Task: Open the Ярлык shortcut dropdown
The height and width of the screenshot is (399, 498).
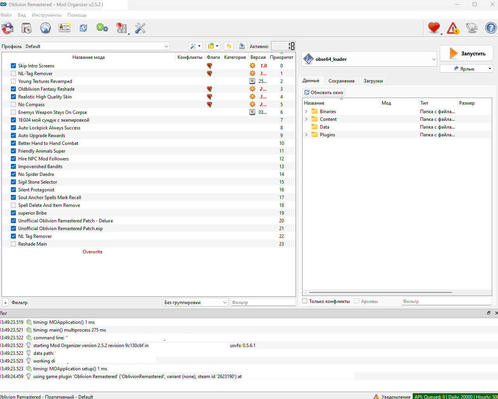Action: (467, 69)
